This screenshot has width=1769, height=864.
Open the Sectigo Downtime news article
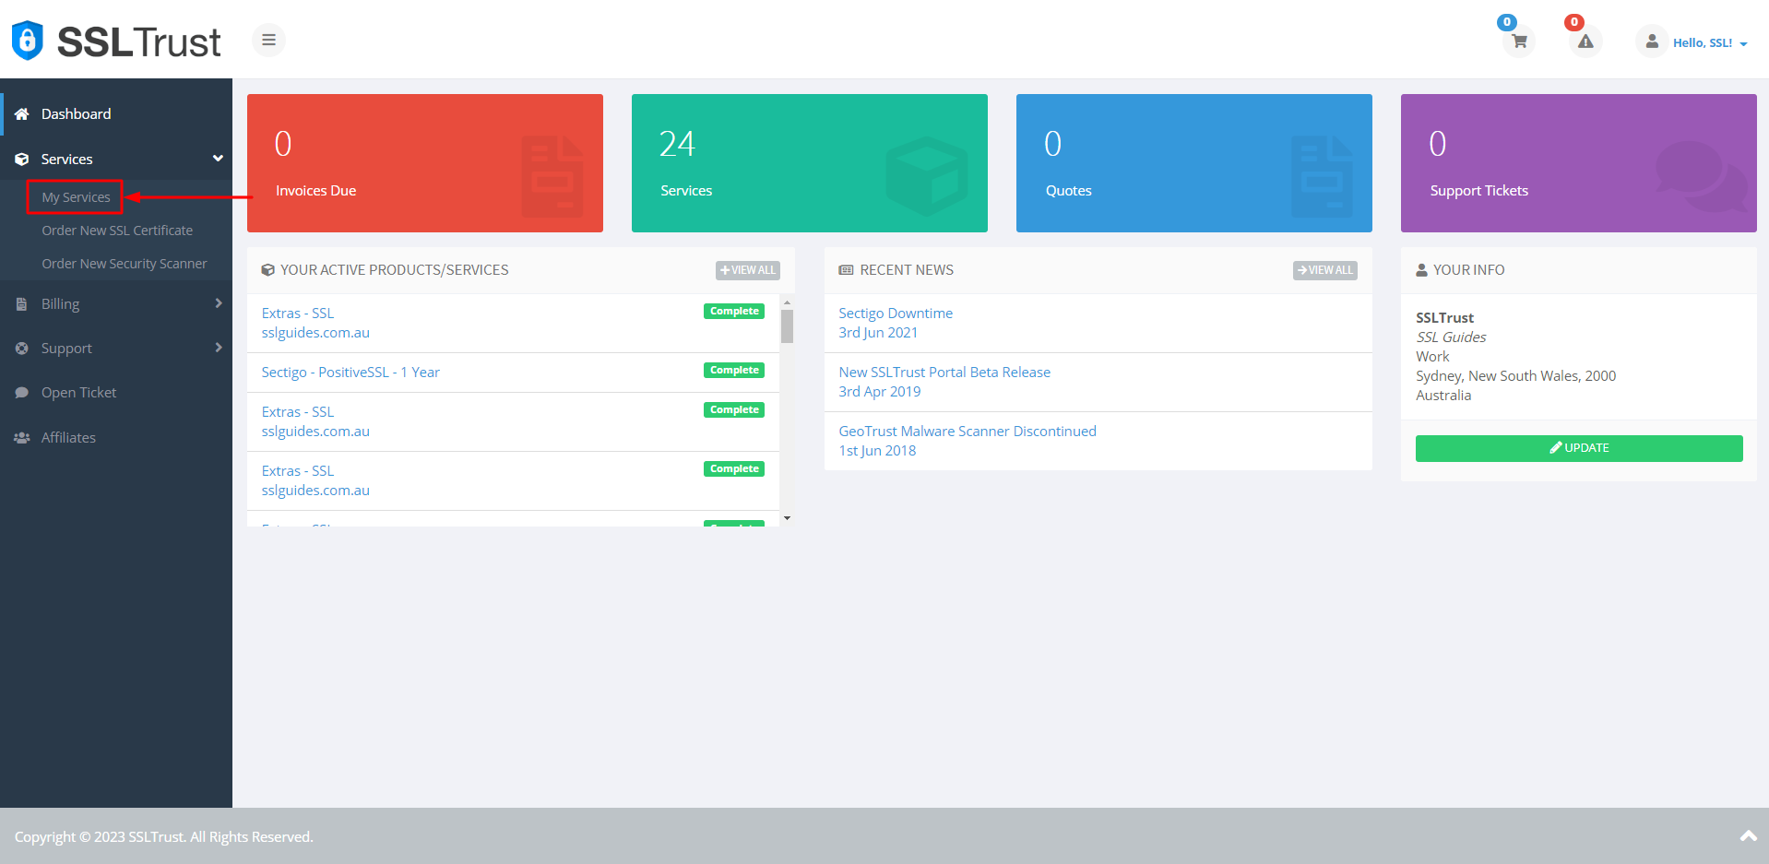(x=895, y=313)
